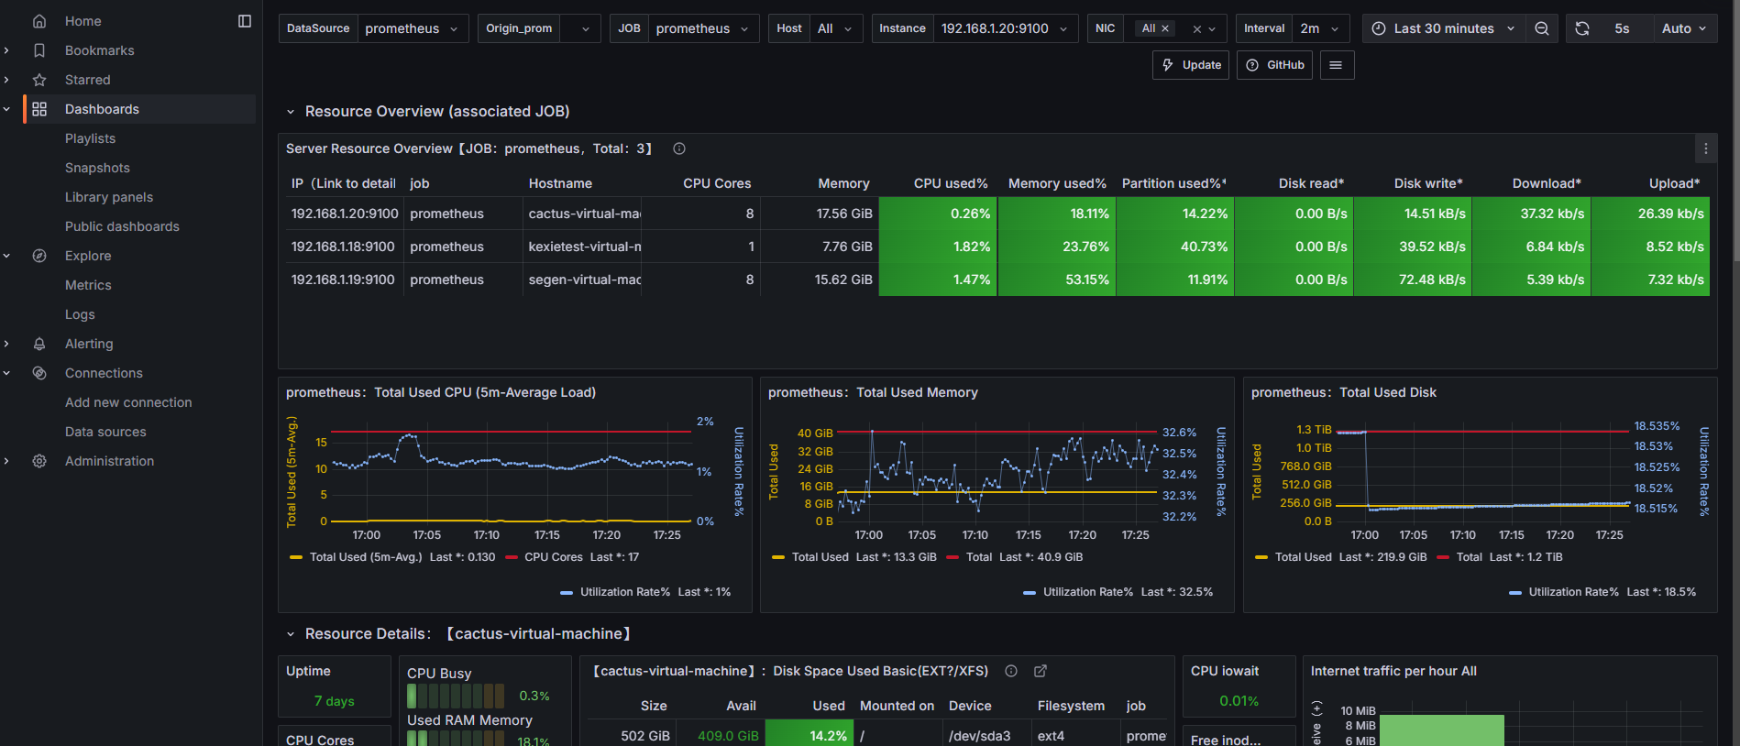Image resolution: width=1740 pixels, height=746 pixels.
Task: Open Playlists in sidebar
Action: point(90,138)
